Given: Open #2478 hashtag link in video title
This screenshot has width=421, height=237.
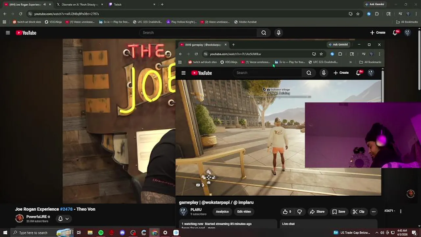Looking at the screenshot, I should 66,209.
